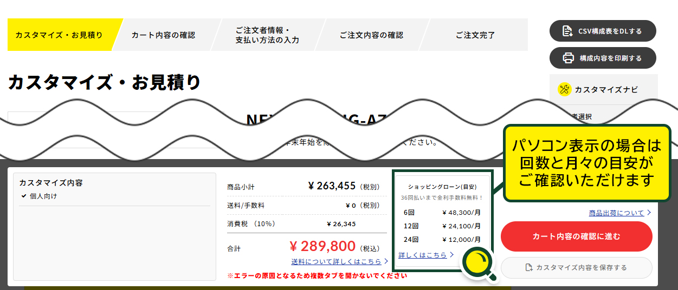
Task: Click the chevron after 送料について詳しくはこちら
Action: click(386, 261)
